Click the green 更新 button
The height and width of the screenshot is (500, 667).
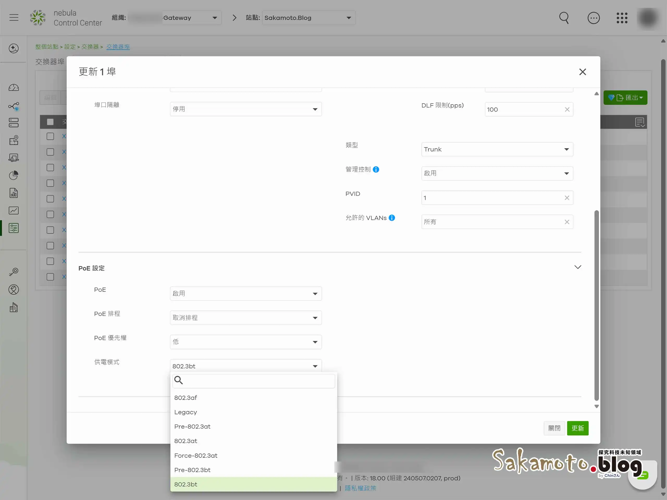[577, 428]
